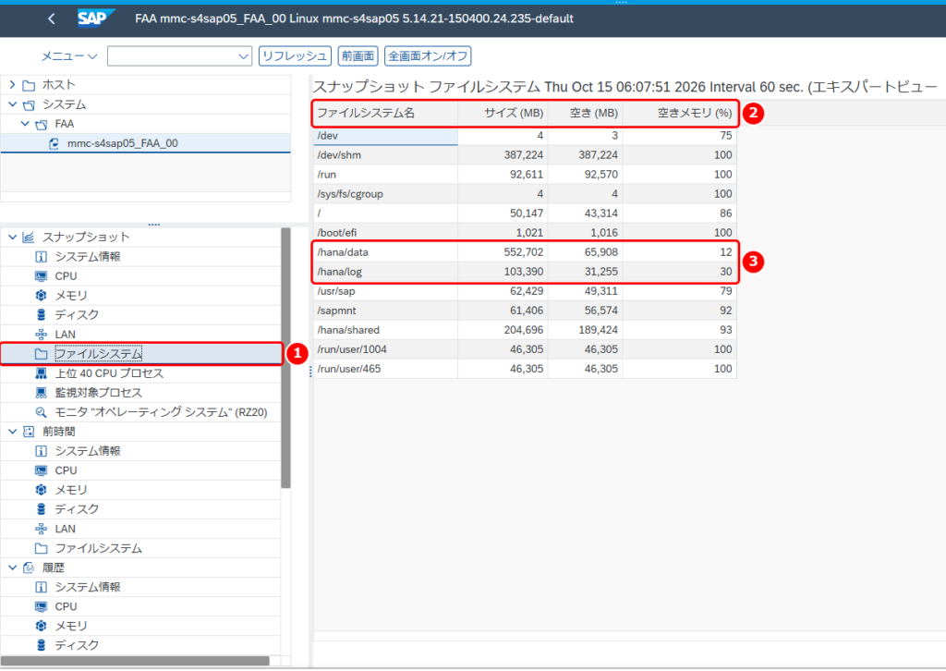Click the back arrow in the SAP header
Screen dimensions: 946x671
click(52, 18)
